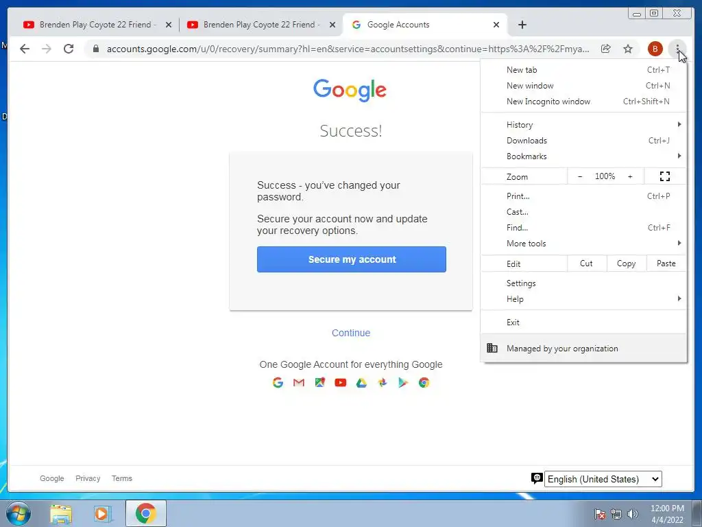Click Managed by your organization

click(583, 348)
